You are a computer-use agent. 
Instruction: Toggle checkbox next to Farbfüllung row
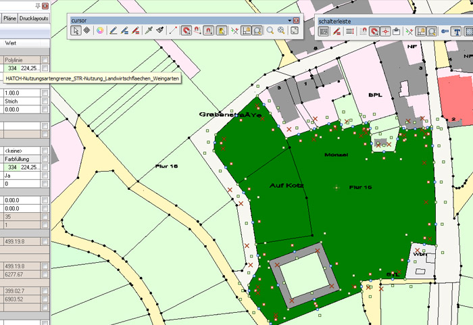45,159
